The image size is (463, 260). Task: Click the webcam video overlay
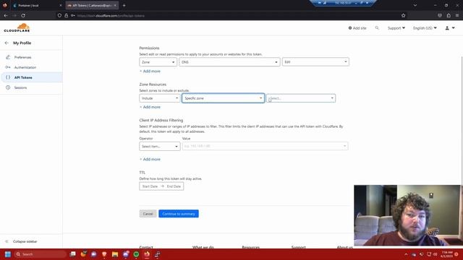click(x=407, y=215)
